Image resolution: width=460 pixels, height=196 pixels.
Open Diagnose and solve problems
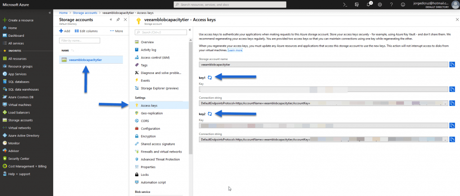pyautogui.click(x=161, y=73)
